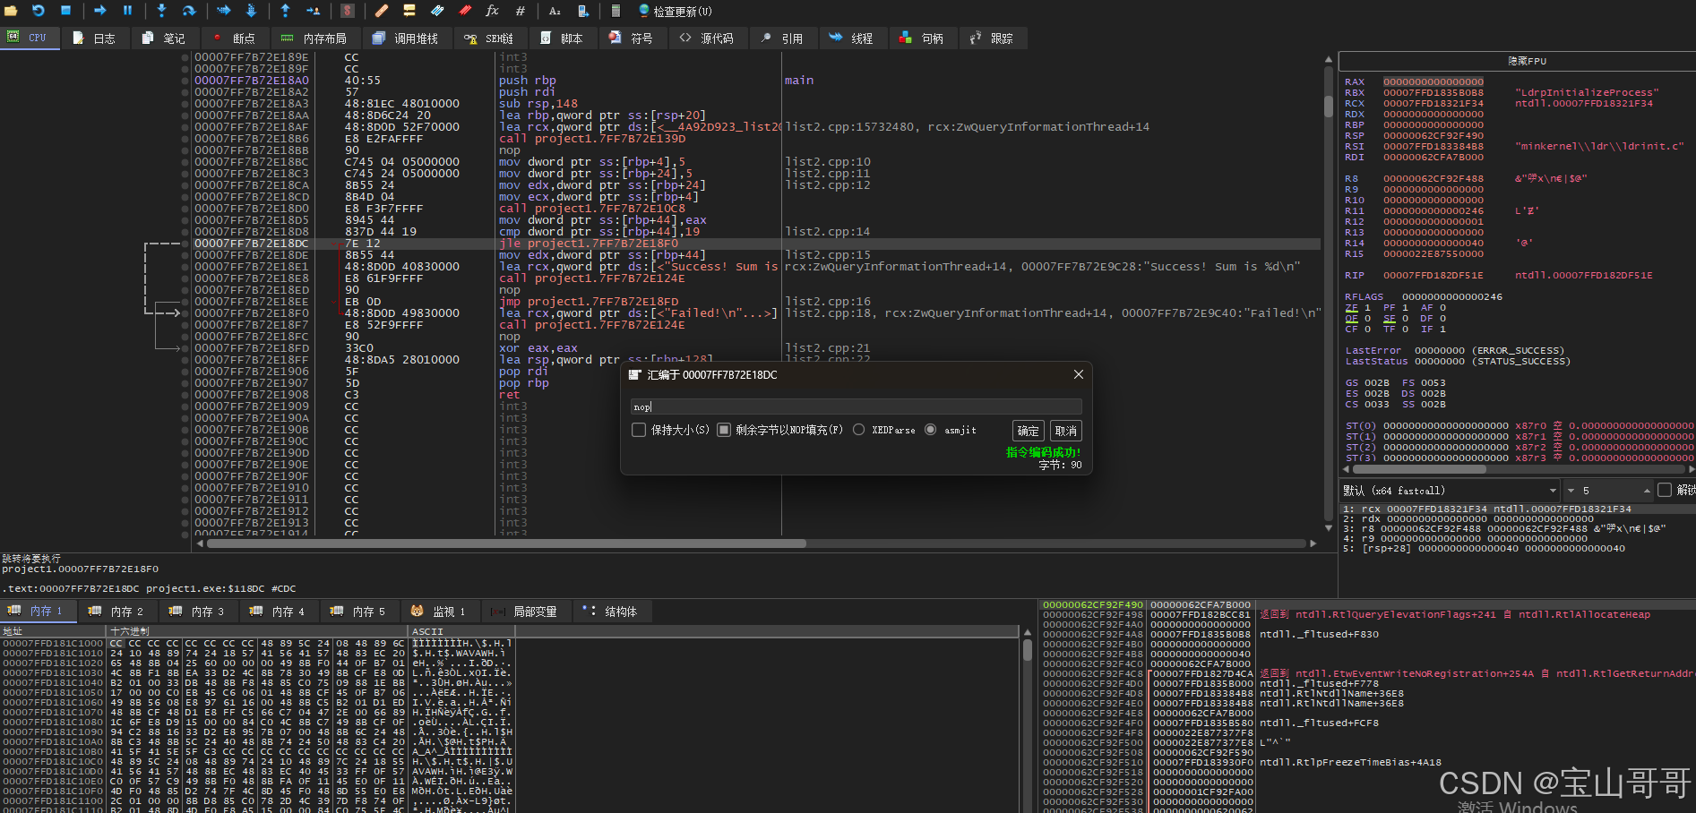The image size is (1696, 813).
Task: Click the trace into toolbar icon
Action: pos(223,11)
